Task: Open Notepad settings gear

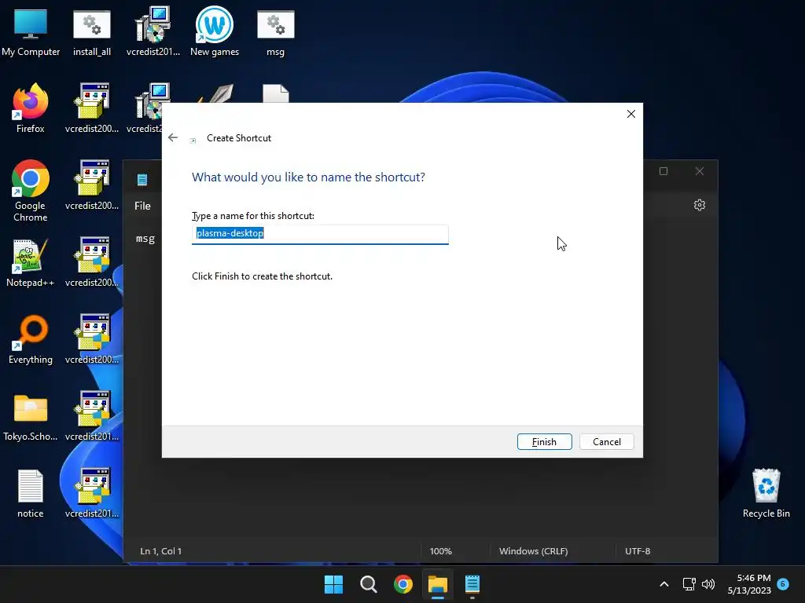Action: 699,205
